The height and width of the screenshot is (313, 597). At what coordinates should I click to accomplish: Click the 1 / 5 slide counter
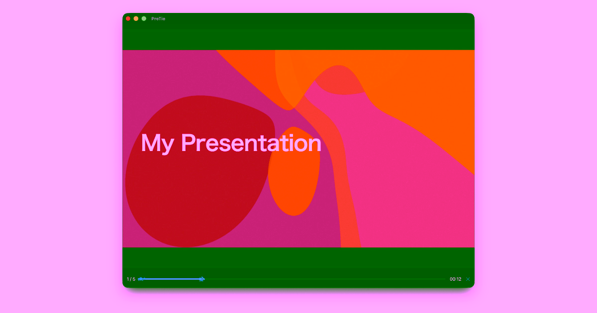pyautogui.click(x=131, y=279)
